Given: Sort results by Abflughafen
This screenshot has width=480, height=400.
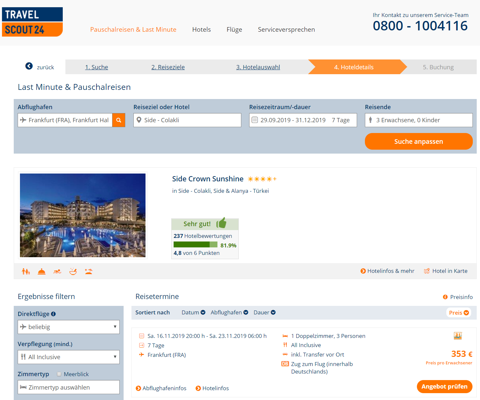Looking at the screenshot, I should click(x=230, y=312).
